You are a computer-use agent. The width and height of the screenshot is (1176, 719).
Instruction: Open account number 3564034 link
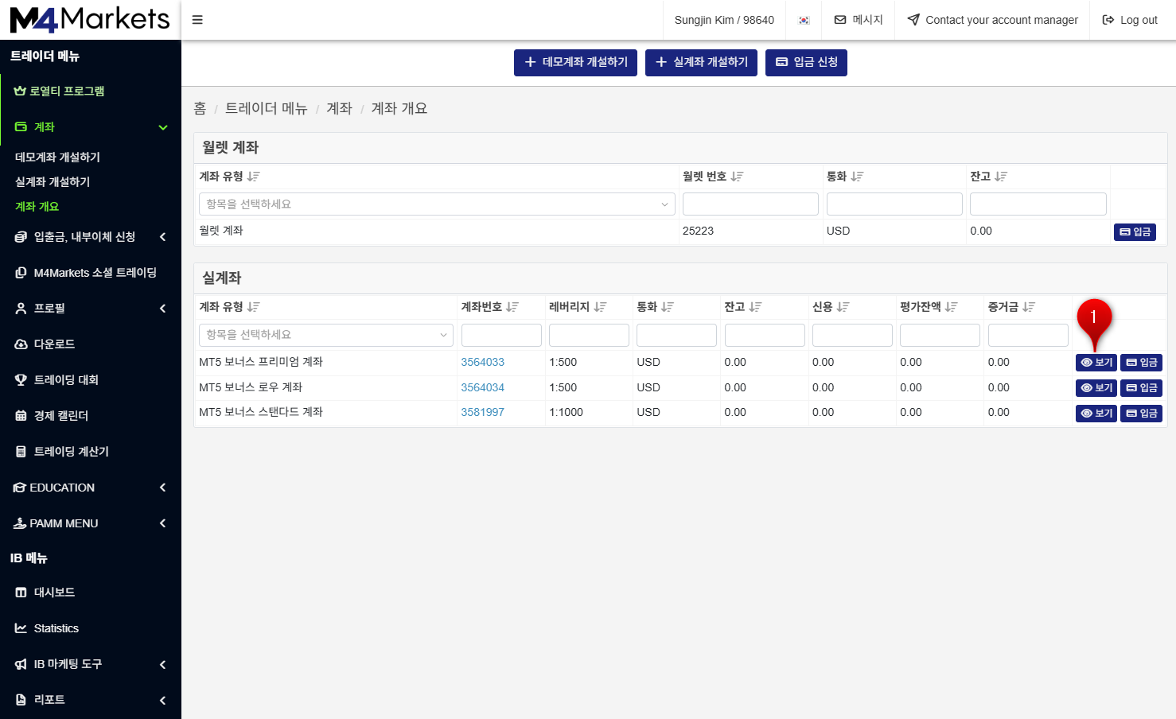tap(482, 387)
